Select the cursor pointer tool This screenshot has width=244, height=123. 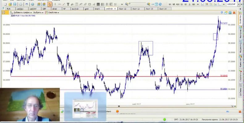click(x=50, y=4)
